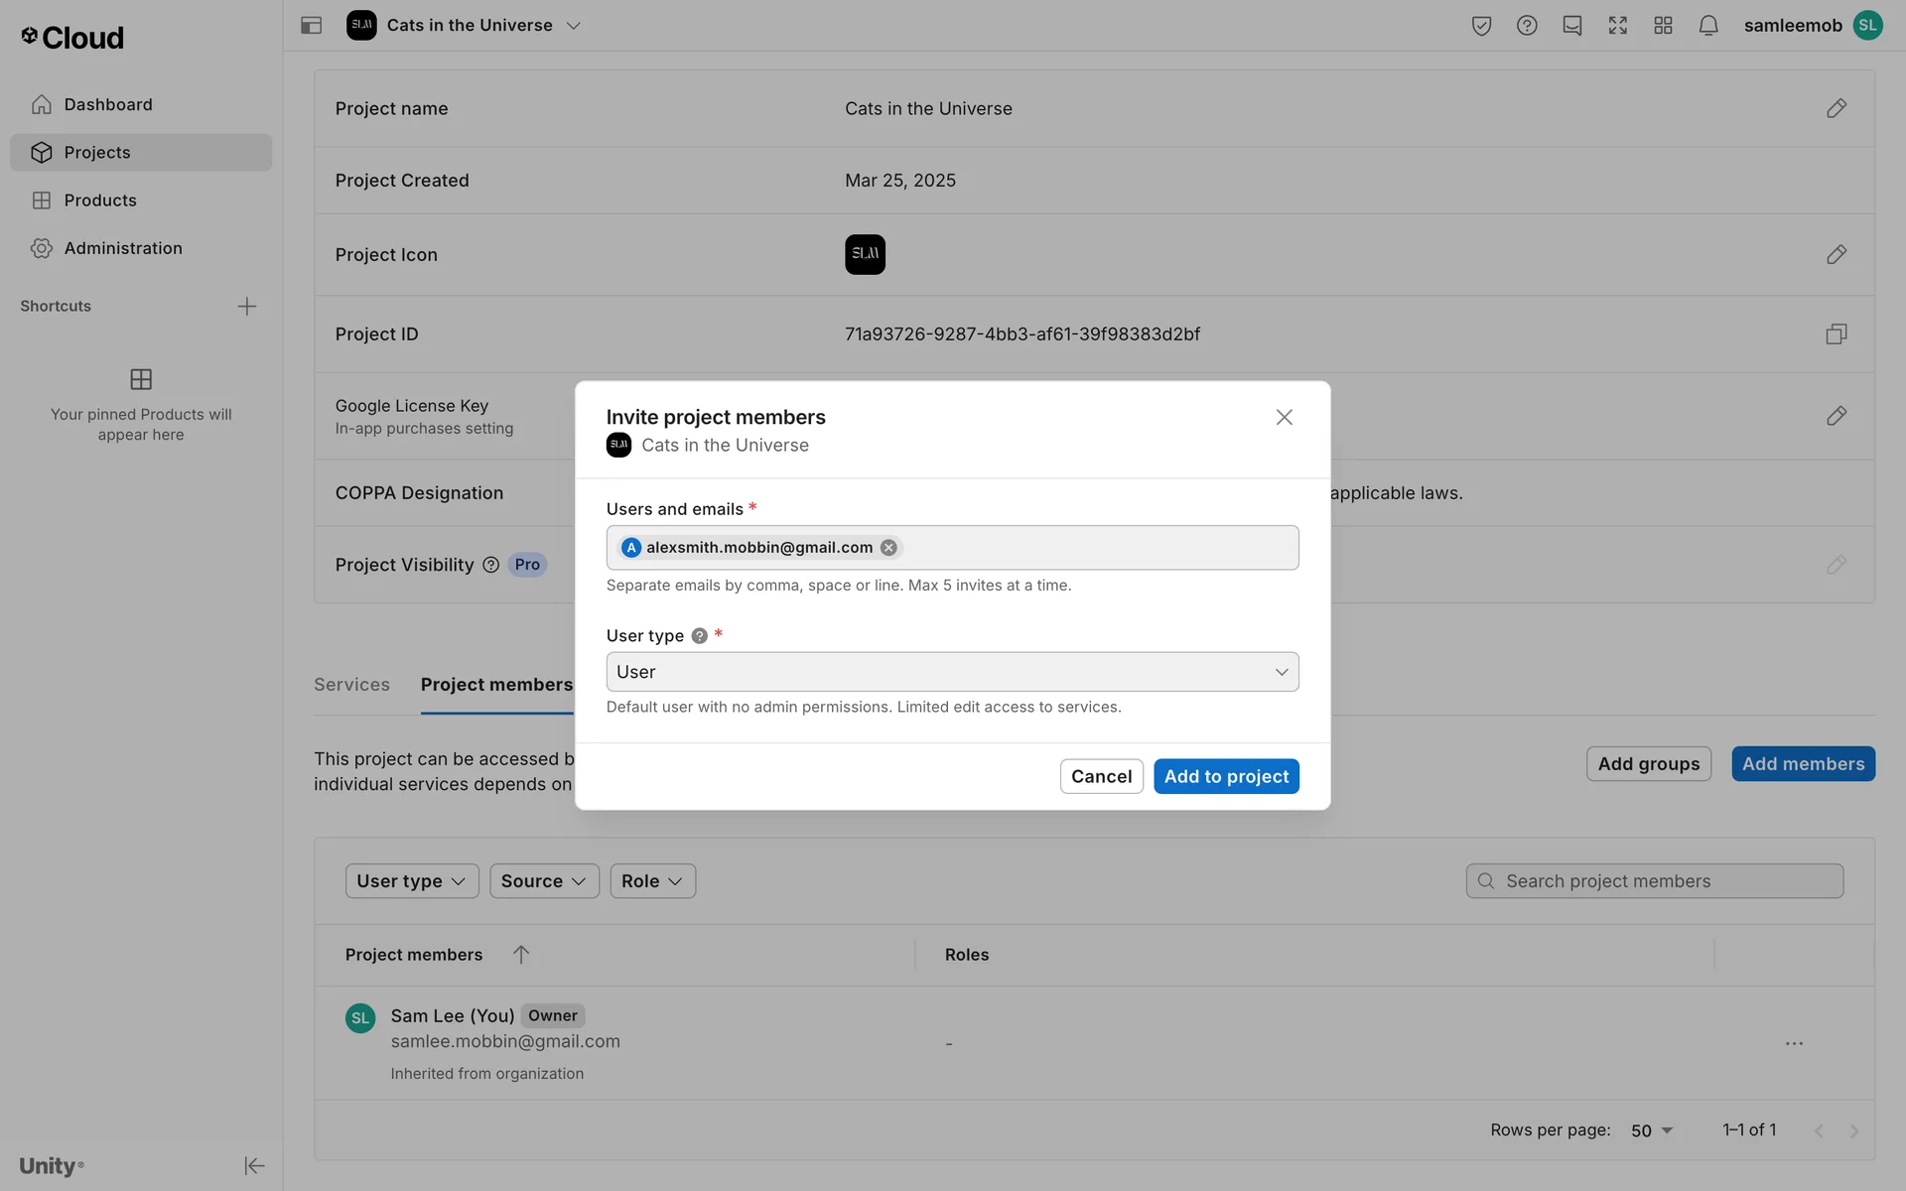1906x1191 pixels.
Task: Click the Add to project button
Action: point(1225,777)
